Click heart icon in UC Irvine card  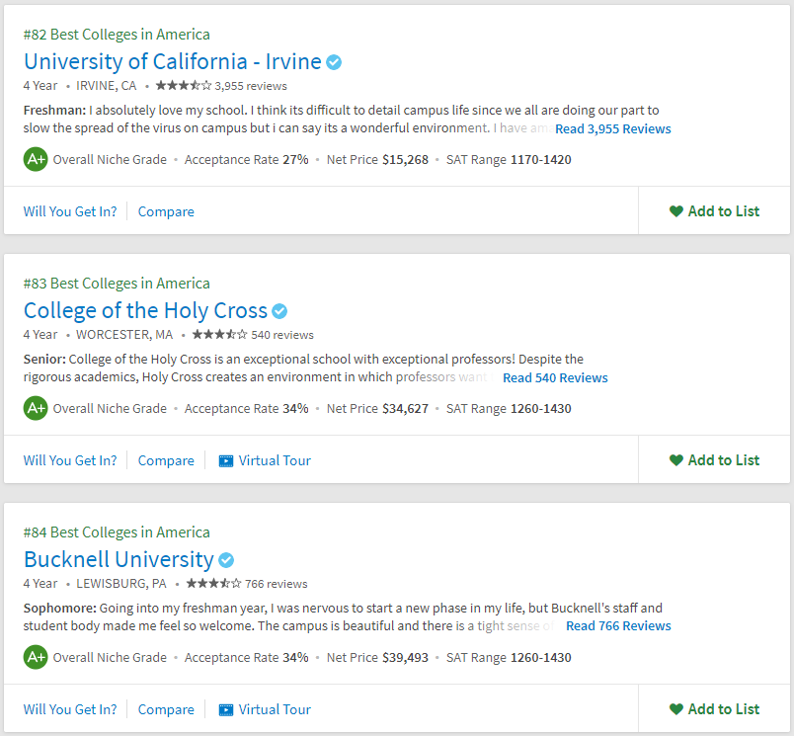point(676,211)
